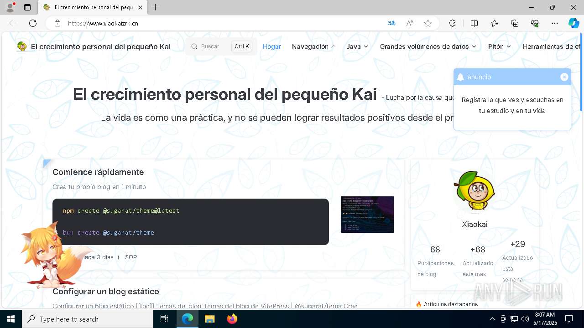
Task: View site information lock icon
Action: click(x=57, y=23)
